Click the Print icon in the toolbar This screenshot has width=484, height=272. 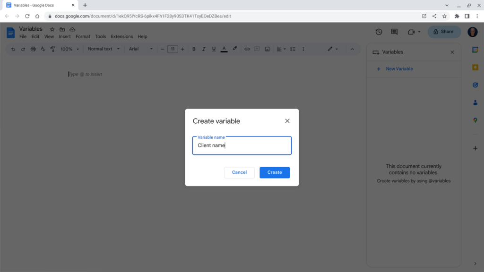(x=33, y=49)
